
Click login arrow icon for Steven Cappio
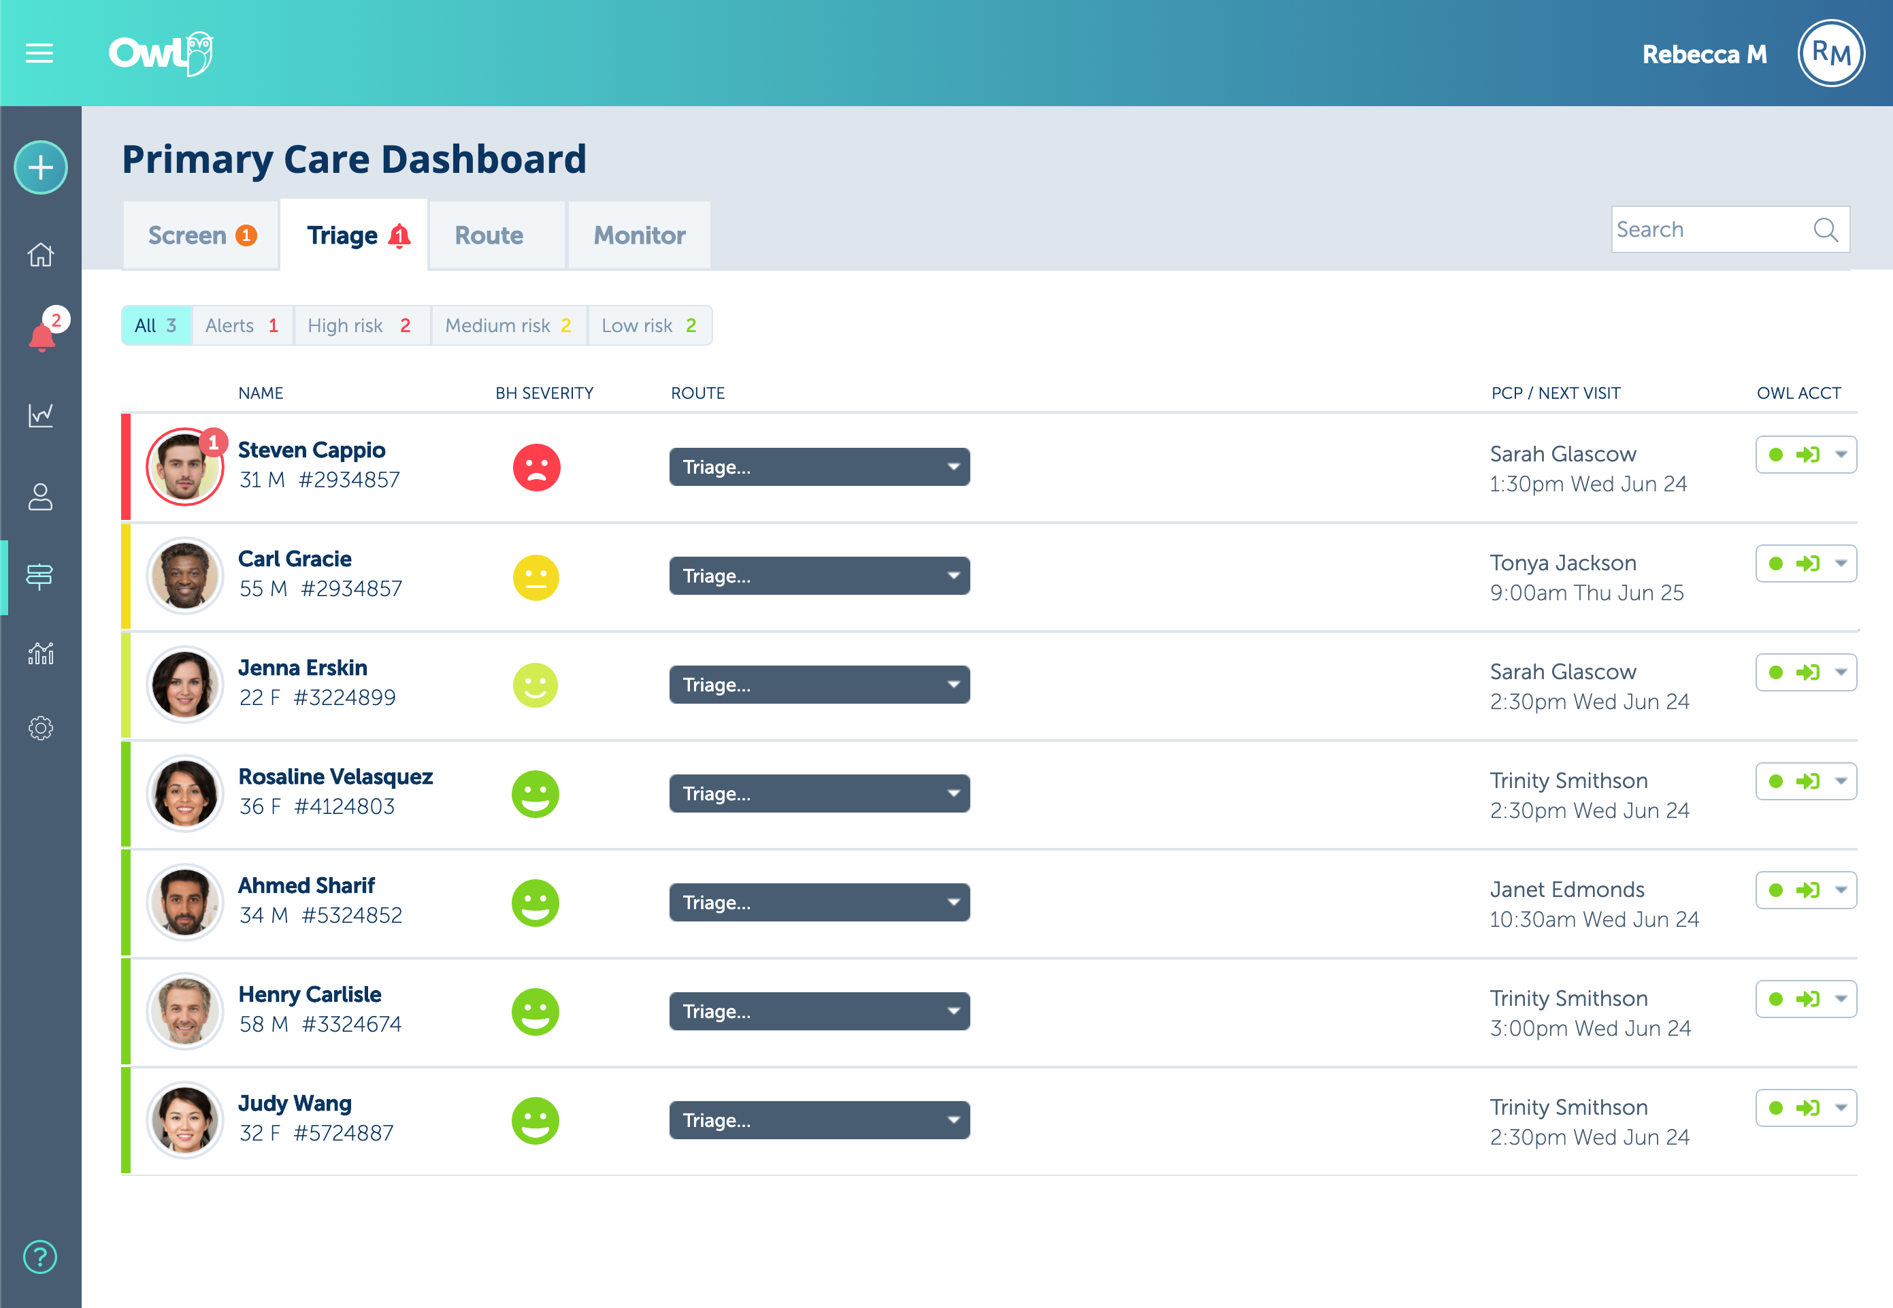click(1808, 455)
